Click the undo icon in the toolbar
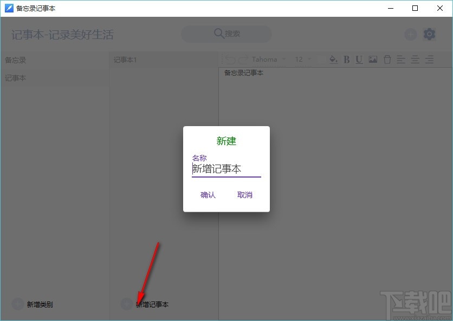 pyautogui.click(x=228, y=60)
